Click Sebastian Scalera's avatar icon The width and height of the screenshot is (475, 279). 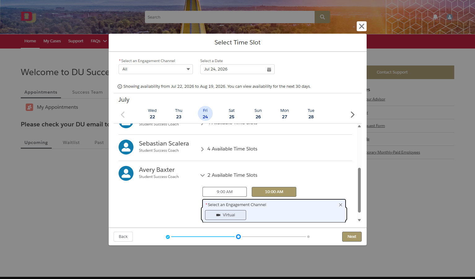[126, 147]
